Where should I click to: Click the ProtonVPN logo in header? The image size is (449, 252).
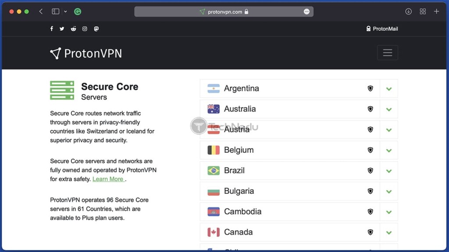86,53
